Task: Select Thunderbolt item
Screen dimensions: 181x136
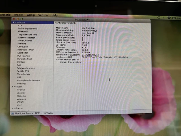Action: 23,74
